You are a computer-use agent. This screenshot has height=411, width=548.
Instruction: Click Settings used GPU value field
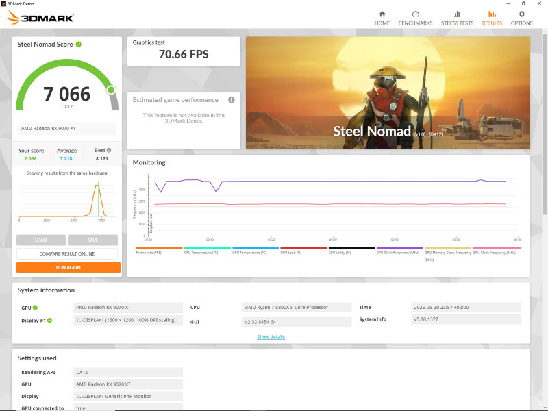tap(128, 384)
